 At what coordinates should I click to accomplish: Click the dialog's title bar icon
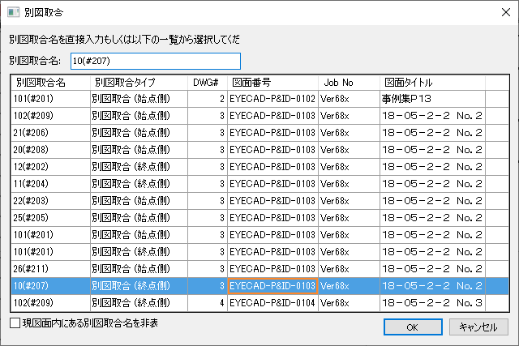pyautogui.click(x=13, y=12)
